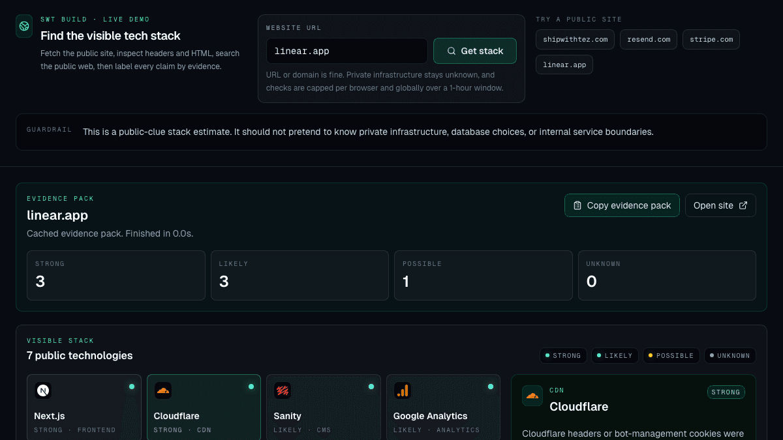Click the Sanity logo icon

(x=283, y=390)
